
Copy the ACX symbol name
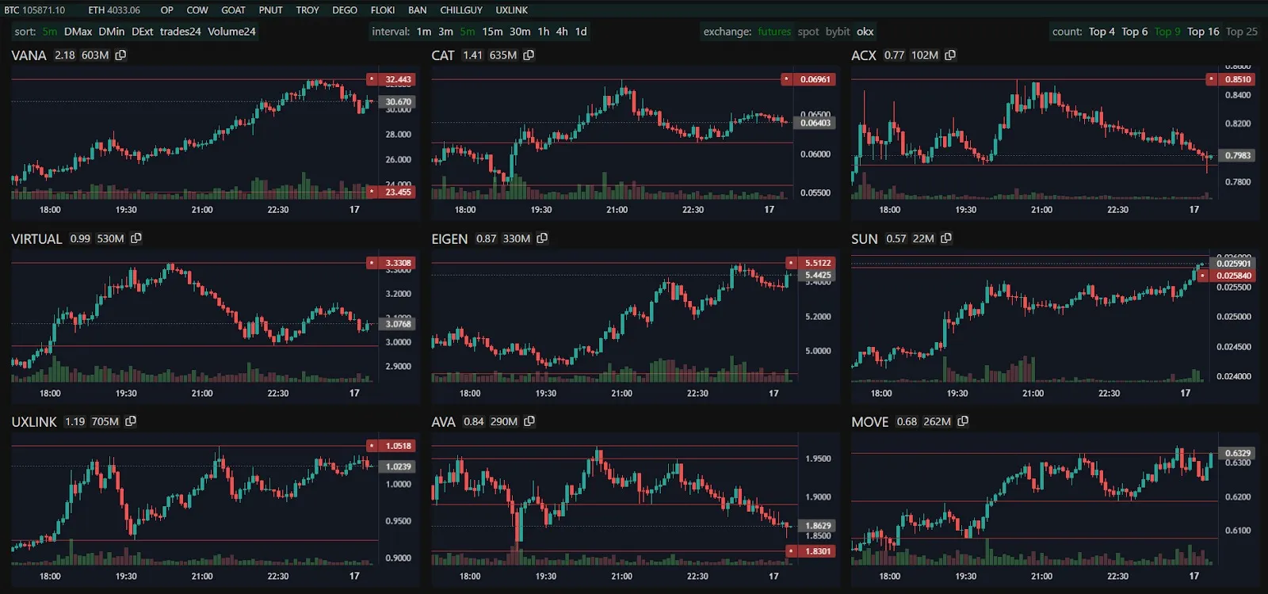(x=950, y=55)
